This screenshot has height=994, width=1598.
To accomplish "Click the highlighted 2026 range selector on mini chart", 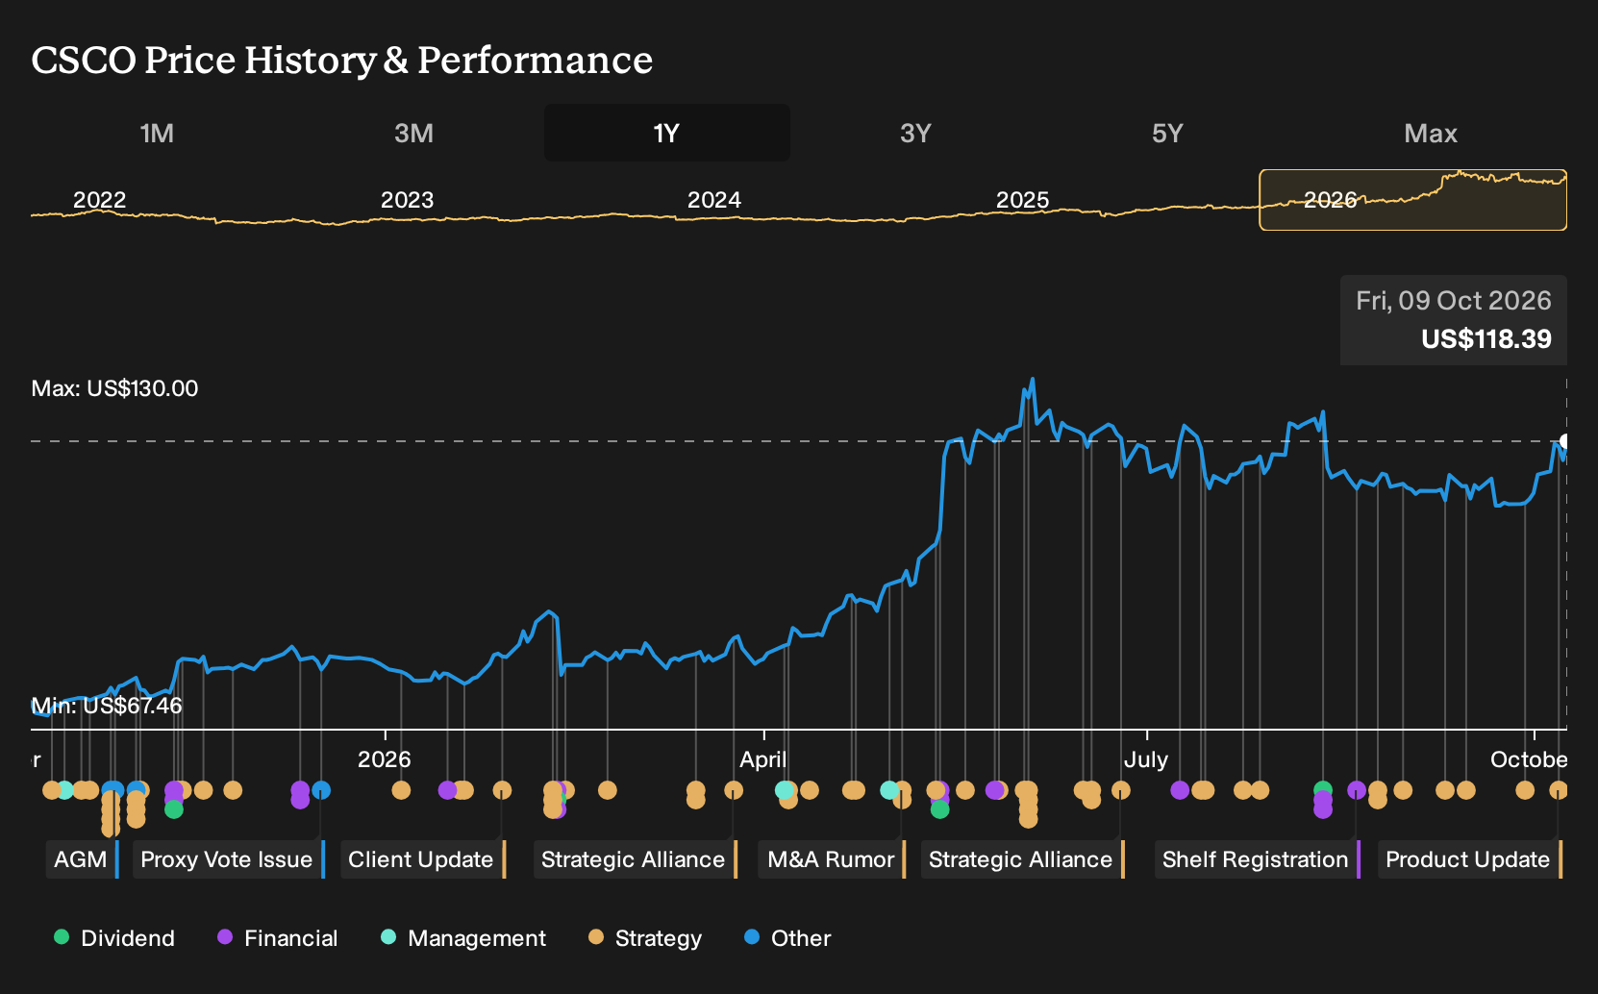I will tap(1413, 200).
